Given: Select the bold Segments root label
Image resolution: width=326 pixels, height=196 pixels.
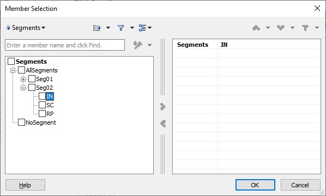Looking at the screenshot, I should tap(32, 62).
